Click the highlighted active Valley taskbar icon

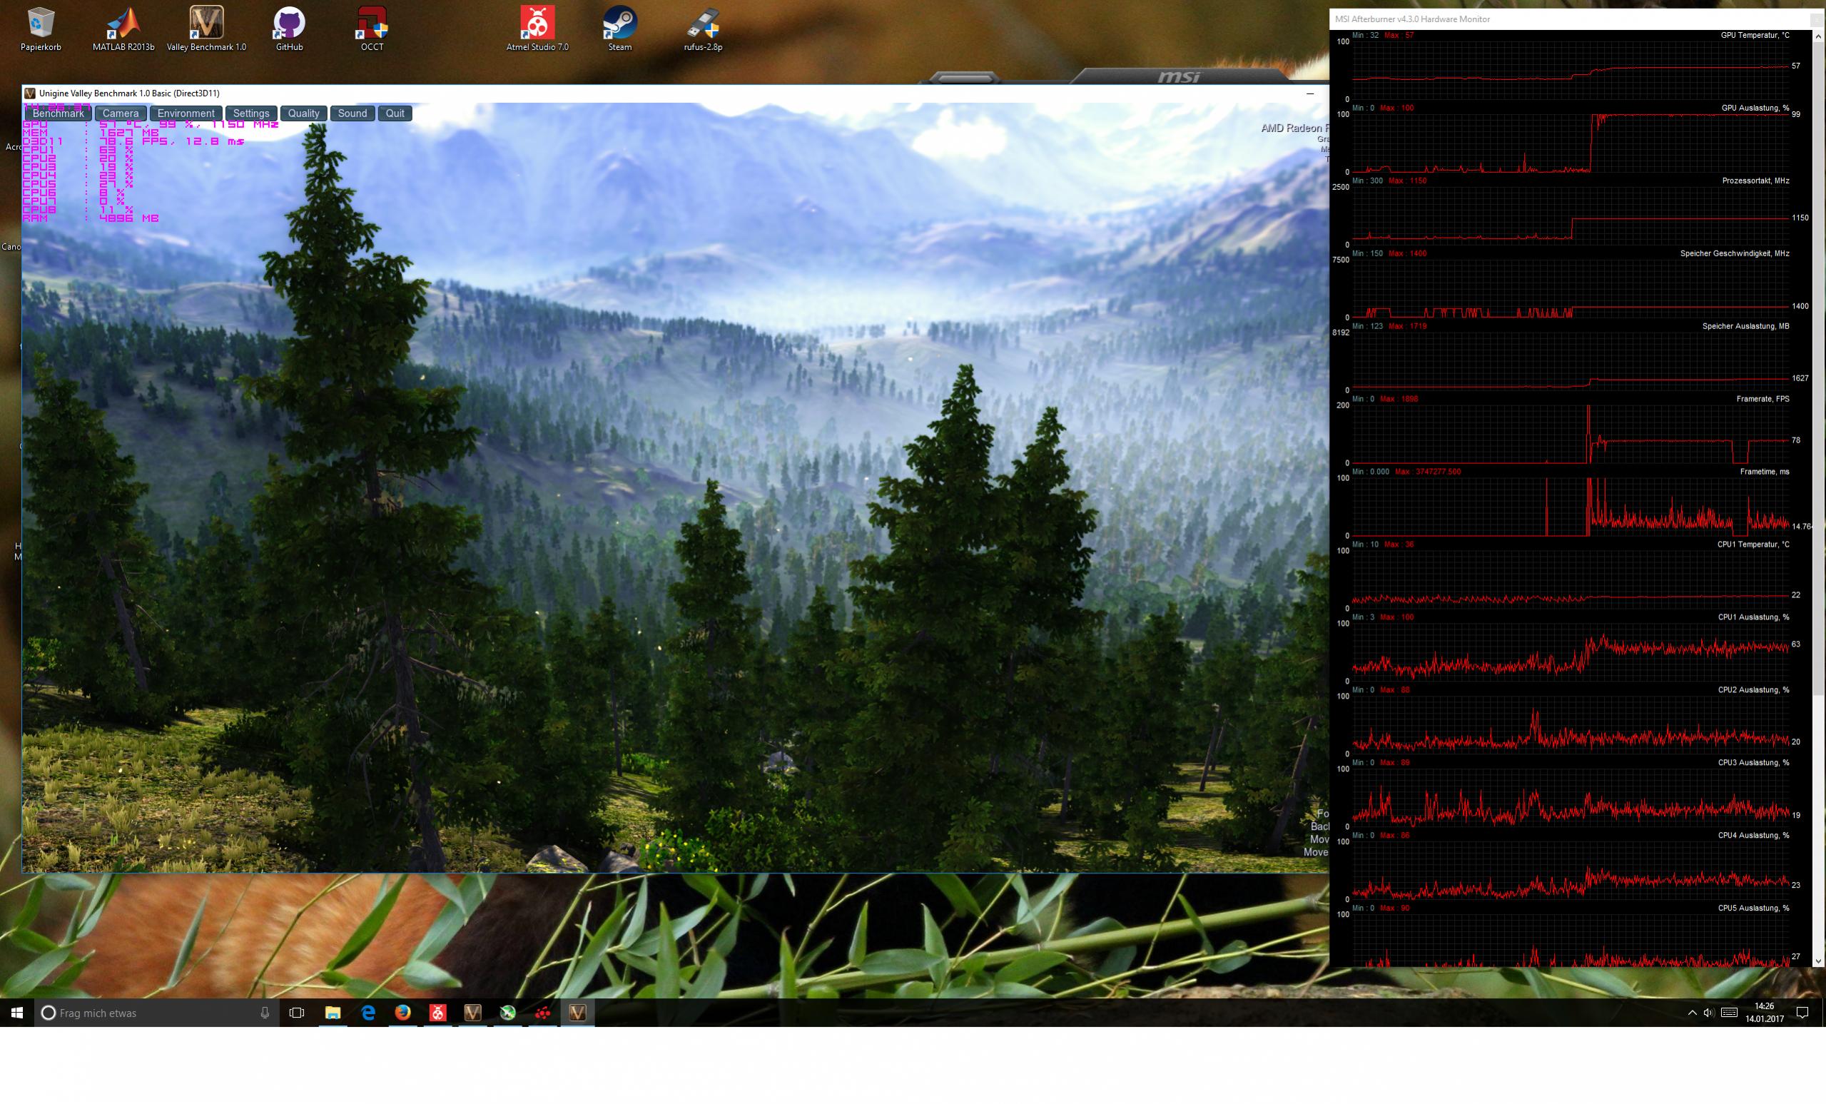pos(577,1012)
